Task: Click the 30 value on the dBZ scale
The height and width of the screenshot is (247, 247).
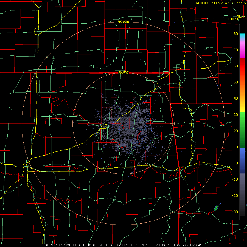Action: pyautogui.click(x=236, y=115)
